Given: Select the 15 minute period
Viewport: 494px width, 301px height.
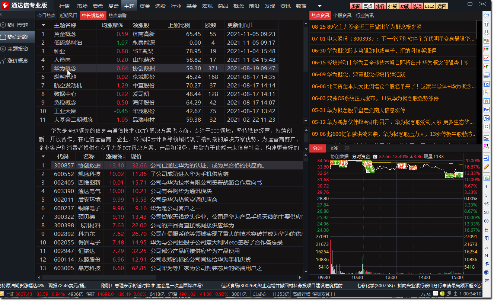Looking at the screenshot, I should 486,204.
